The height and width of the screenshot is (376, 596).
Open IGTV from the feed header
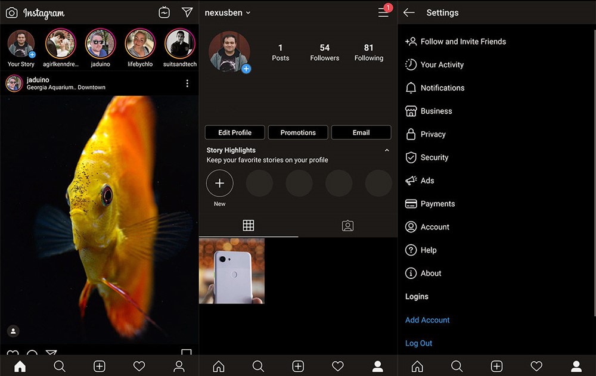(x=164, y=13)
